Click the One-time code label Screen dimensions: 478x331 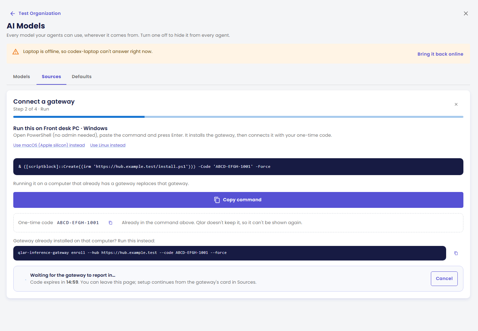click(x=36, y=223)
